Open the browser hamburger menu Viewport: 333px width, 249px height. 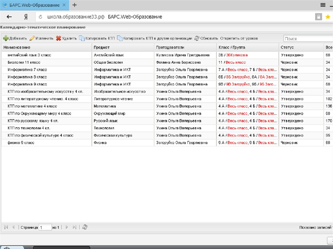323,5
